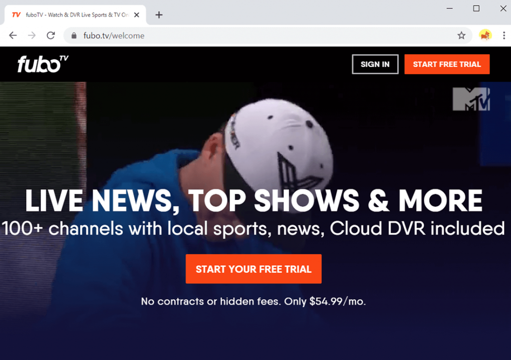511x360 pixels.
Task: Click START FREE TRIAL in header
Action: coord(447,64)
